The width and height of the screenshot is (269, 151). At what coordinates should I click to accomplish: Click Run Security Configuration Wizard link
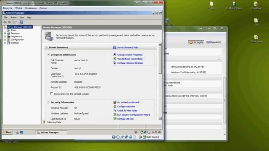pyautogui.click(x=134, y=115)
